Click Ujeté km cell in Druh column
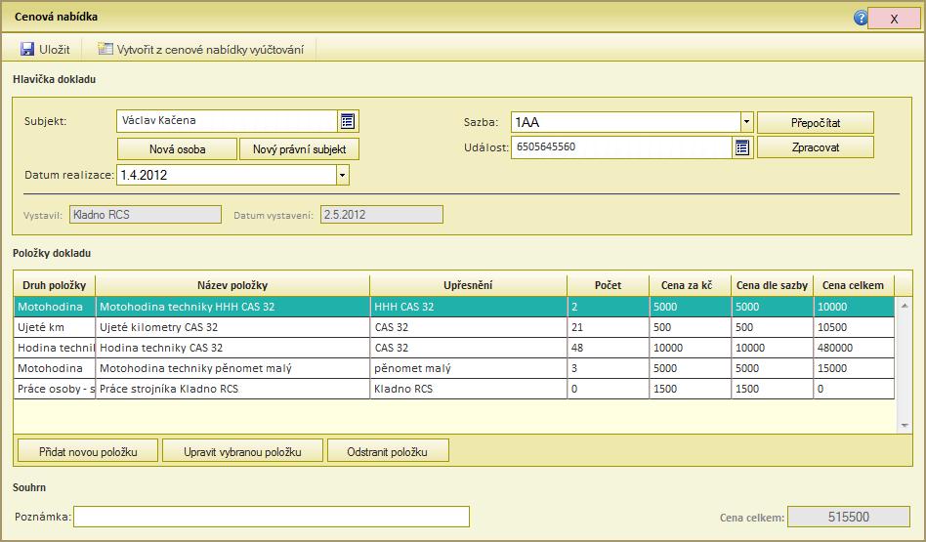The height and width of the screenshot is (542, 926). click(x=55, y=327)
